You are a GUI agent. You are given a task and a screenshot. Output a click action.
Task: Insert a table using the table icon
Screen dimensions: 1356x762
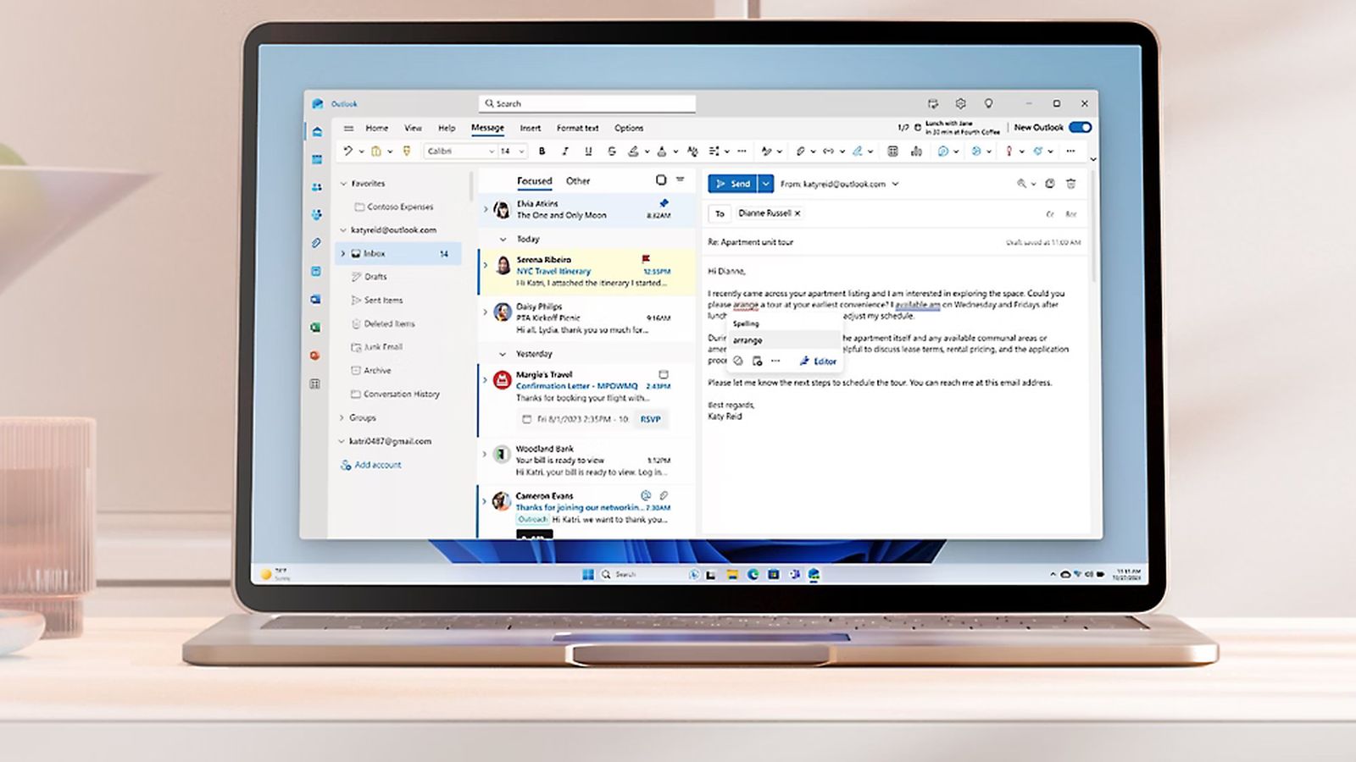tap(892, 151)
